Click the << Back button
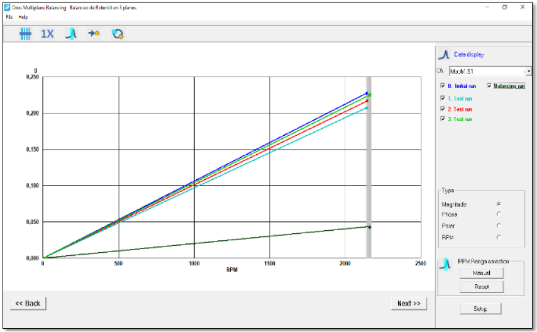Image resolution: width=537 pixels, height=332 pixels. pyautogui.click(x=28, y=304)
